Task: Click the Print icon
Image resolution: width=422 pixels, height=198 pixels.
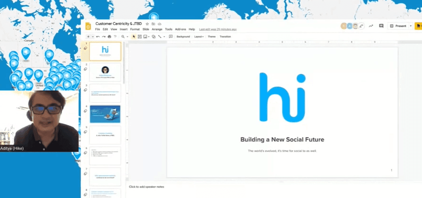Action: 109,37
